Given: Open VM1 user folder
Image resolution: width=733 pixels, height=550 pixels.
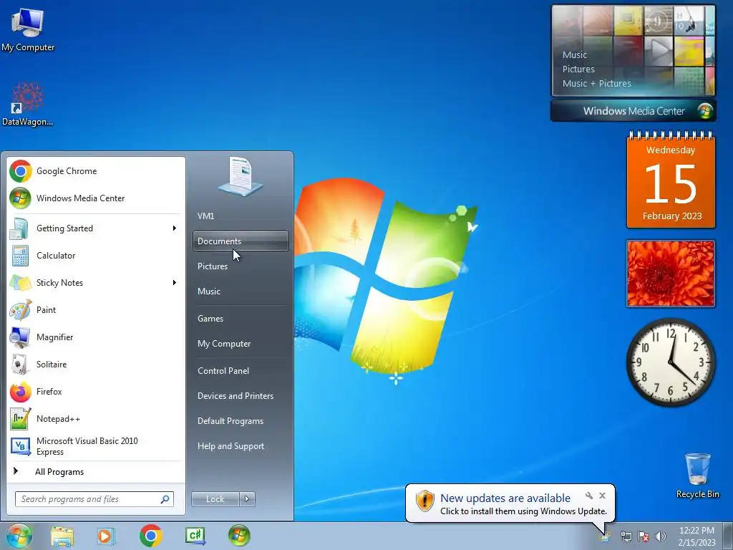Looking at the screenshot, I should click(x=241, y=216).
